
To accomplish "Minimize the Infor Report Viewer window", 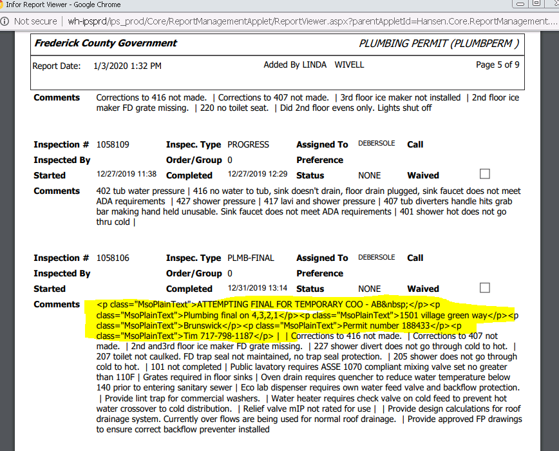I will coord(520,4).
